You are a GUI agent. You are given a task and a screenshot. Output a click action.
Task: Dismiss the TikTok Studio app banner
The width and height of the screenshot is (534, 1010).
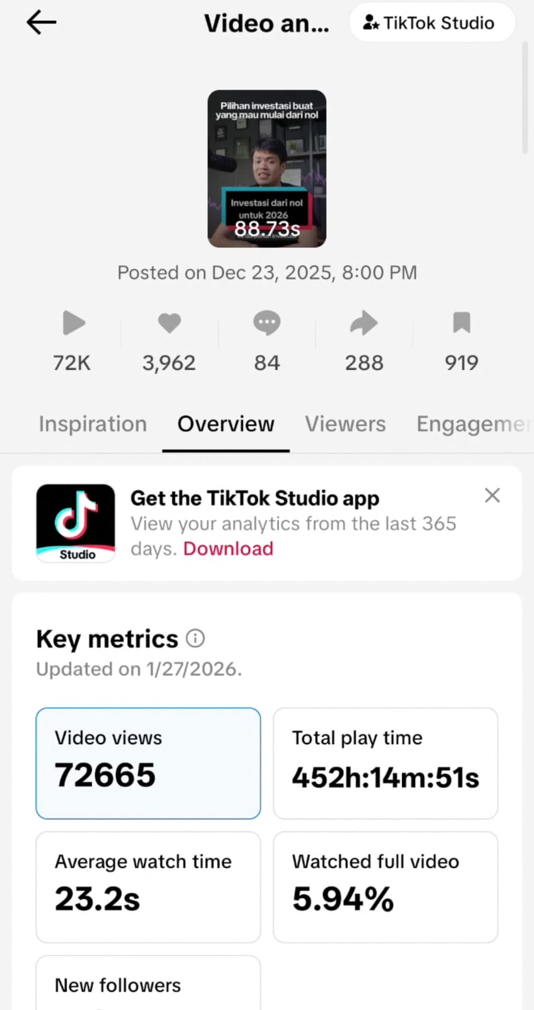[492, 496]
